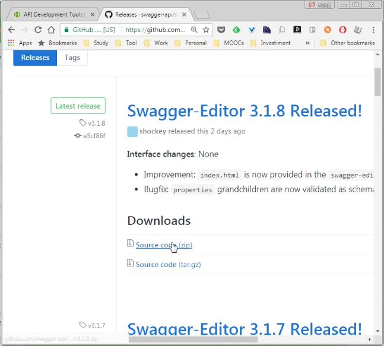Click the Bookmarks star in bookmarks bar

point(58,43)
